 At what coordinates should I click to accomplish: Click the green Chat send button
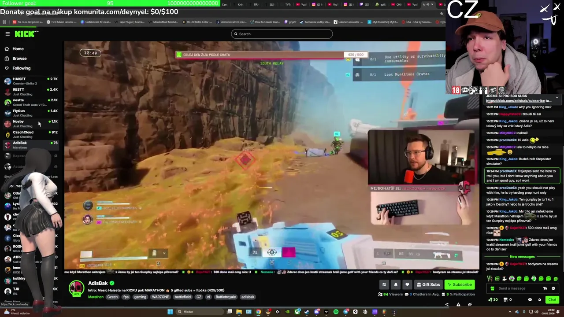(x=552, y=300)
